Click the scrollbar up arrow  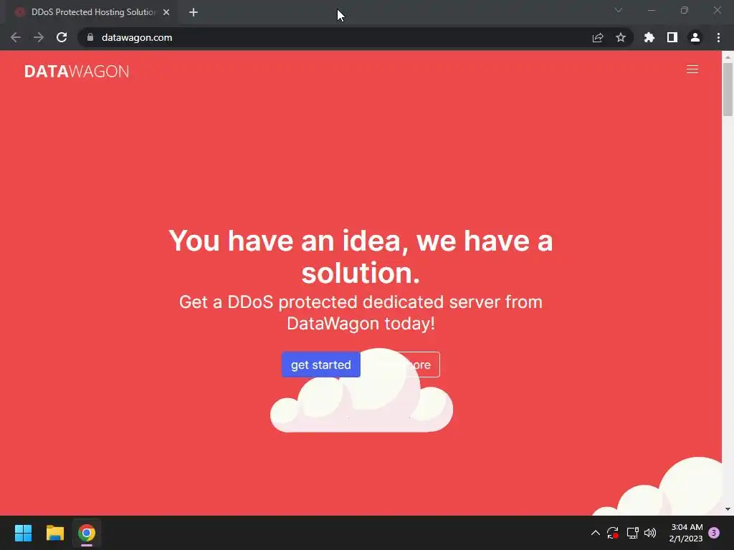728,57
